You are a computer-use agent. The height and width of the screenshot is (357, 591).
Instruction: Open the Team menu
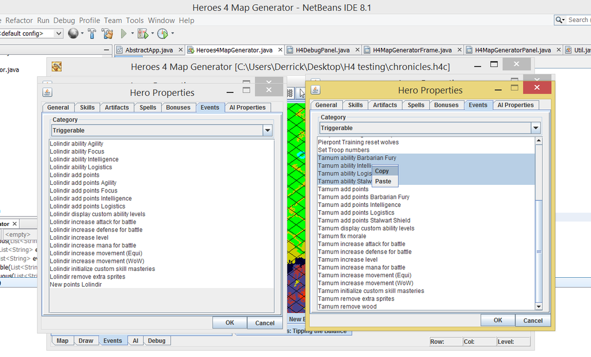[113, 20]
